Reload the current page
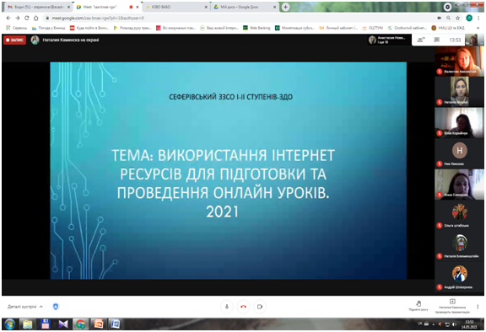Viewport: 486px width, 332px height. 27,18
